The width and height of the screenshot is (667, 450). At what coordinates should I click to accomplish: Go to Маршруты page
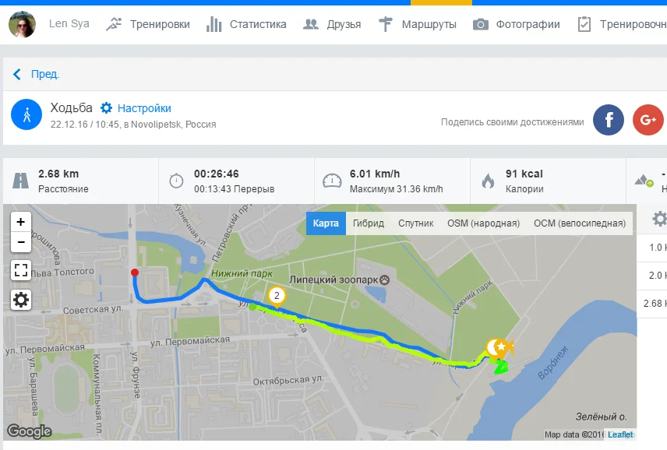pos(418,24)
